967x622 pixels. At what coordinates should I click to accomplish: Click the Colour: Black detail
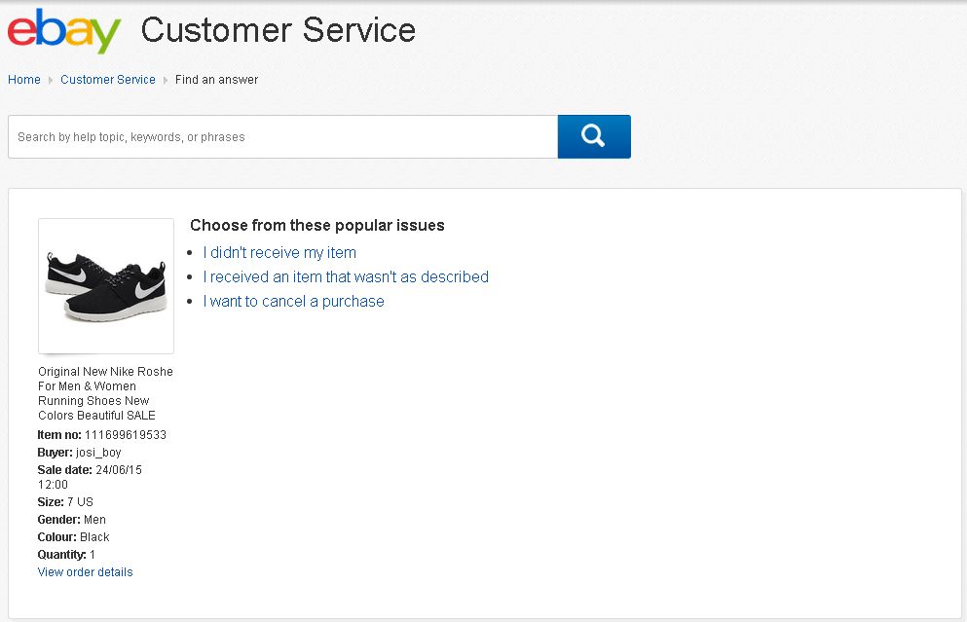74,537
